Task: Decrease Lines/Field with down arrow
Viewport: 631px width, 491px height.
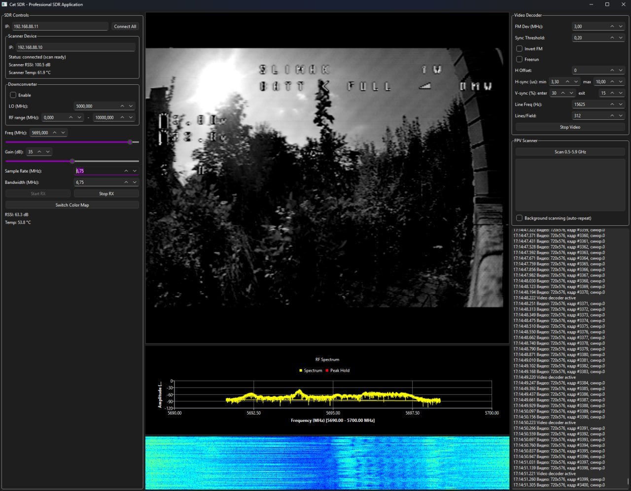Action: pos(621,116)
